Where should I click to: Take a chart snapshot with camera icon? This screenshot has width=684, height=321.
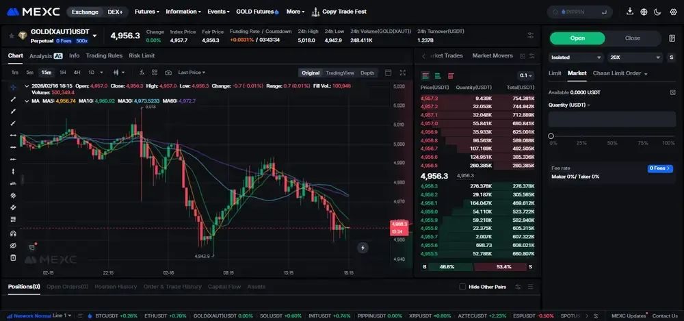[x=168, y=73]
